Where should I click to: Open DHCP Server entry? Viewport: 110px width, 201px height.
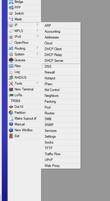(61, 61)
